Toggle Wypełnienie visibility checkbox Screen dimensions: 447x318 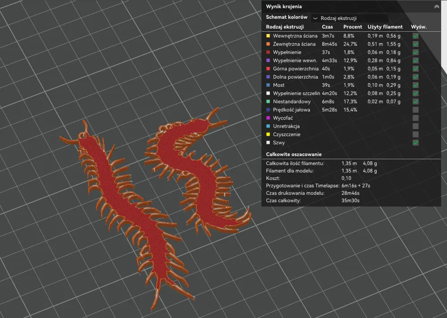coord(416,52)
